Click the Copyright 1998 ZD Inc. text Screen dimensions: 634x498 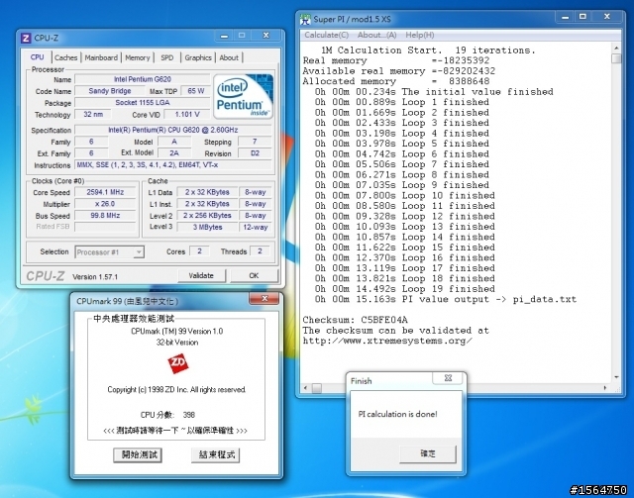point(176,390)
